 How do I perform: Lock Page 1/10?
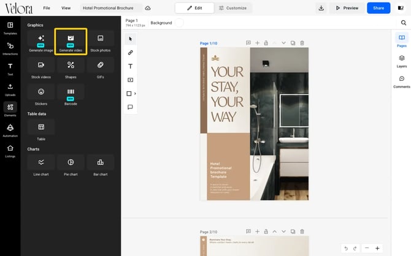(266, 43)
